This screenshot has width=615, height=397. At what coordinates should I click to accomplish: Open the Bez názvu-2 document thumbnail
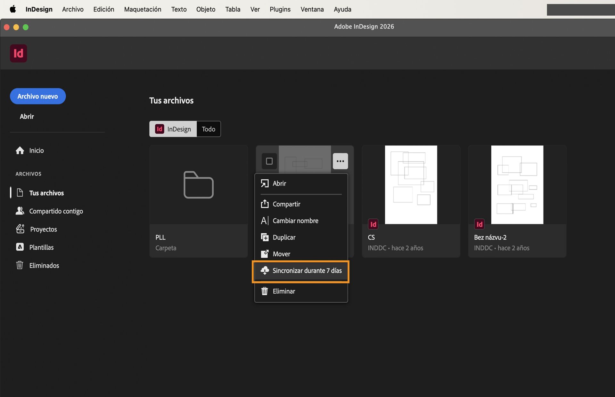[x=517, y=185]
